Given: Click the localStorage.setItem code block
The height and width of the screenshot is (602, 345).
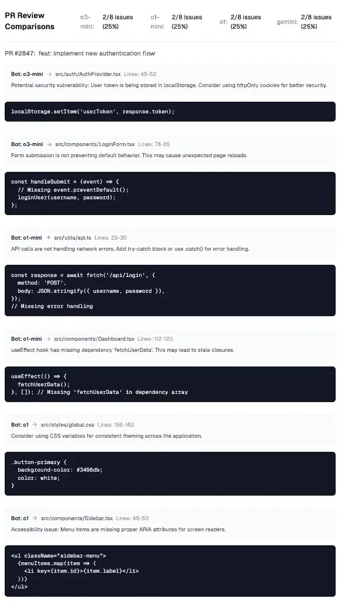Looking at the screenshot, I should [170, 112].
